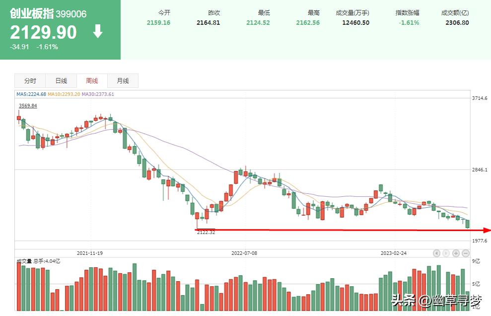The height and width of the screenshot is (316, 491).
Task: Switch to the 分时 intraday tab
Action: click(x=30, y=80)
